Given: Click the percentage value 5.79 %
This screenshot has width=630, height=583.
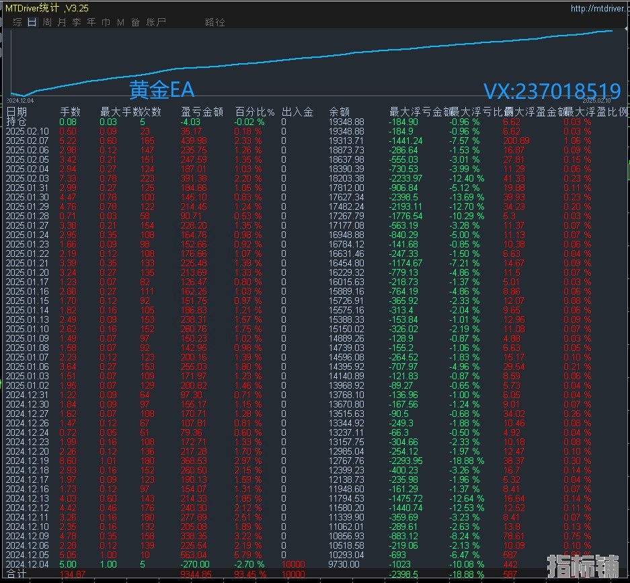Looking at the screenshot, I should [248, 555].
